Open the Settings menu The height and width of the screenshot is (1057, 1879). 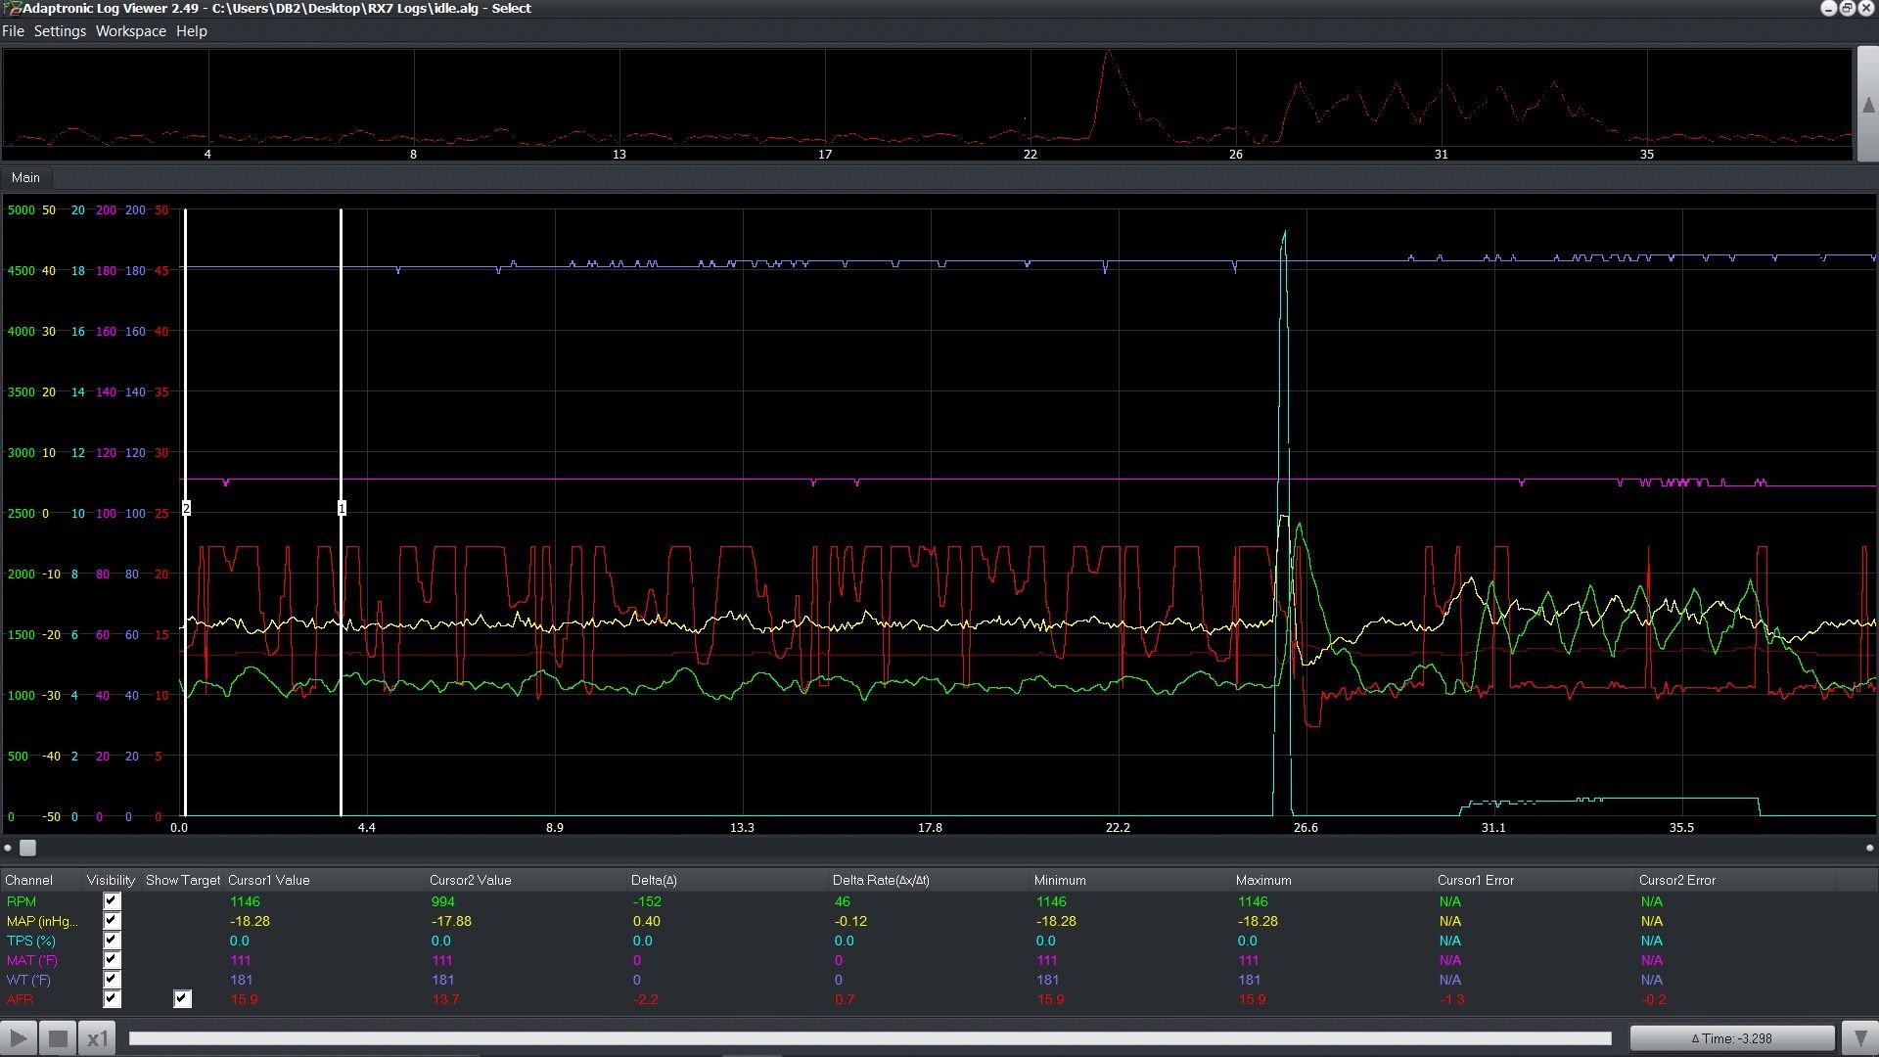60,31
